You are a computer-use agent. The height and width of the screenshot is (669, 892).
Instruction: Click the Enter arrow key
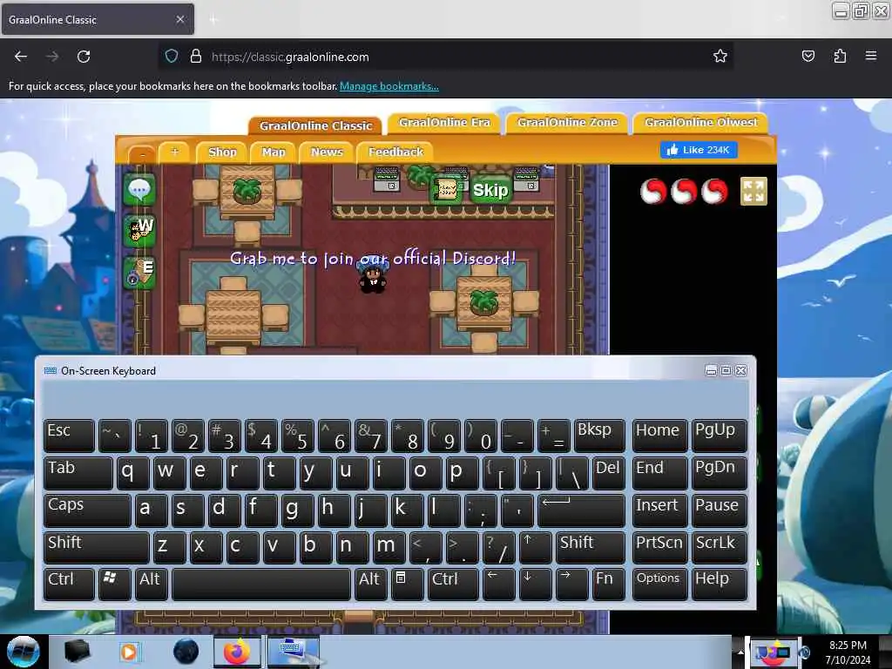[x=581, y=510]
